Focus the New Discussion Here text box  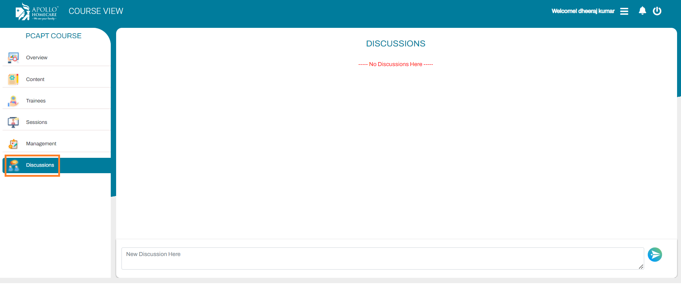pos(382,258)
